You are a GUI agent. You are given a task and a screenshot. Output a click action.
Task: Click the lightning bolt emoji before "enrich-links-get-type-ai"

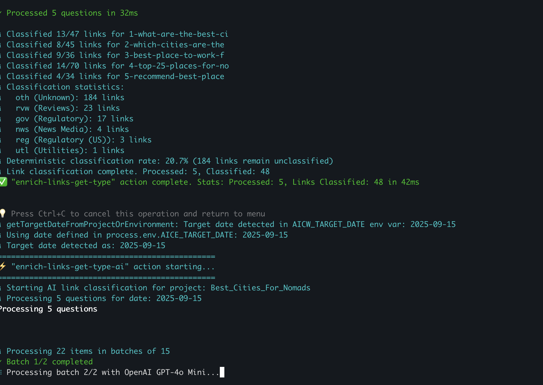pos(3,266)
